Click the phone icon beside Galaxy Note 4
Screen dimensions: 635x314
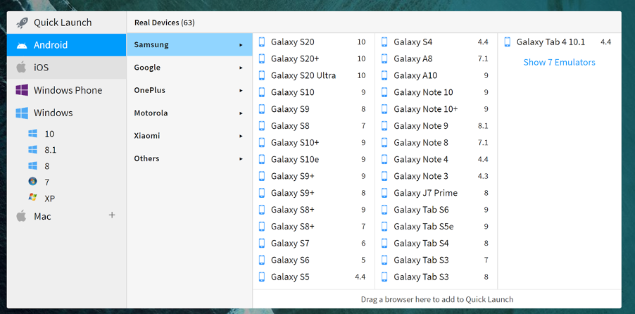[x=384, y=159]
